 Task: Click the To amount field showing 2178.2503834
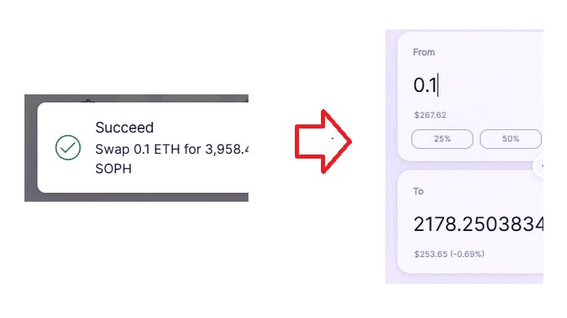coord(478,224)
